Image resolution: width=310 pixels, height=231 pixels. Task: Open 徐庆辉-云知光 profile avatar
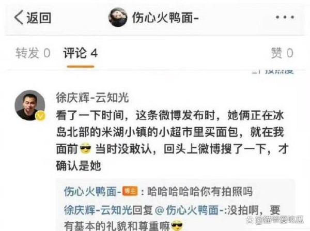30,105
